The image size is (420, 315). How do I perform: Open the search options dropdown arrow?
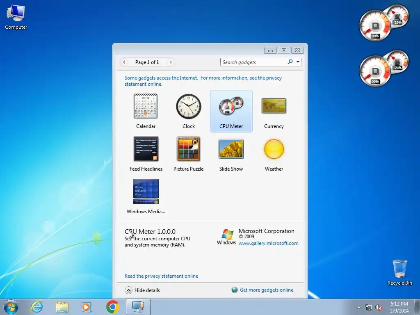pyautogui.click(x=298, y=62)
